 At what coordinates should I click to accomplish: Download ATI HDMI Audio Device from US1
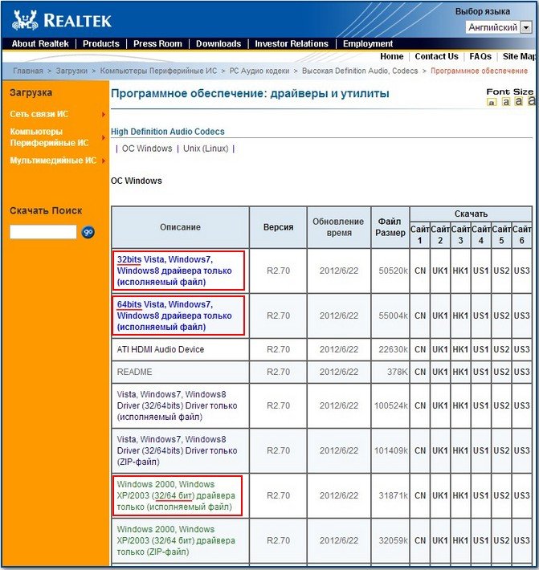[481, 349]
